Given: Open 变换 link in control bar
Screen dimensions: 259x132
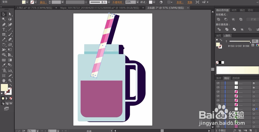Looking at the screenshot, I should (190, 2).
